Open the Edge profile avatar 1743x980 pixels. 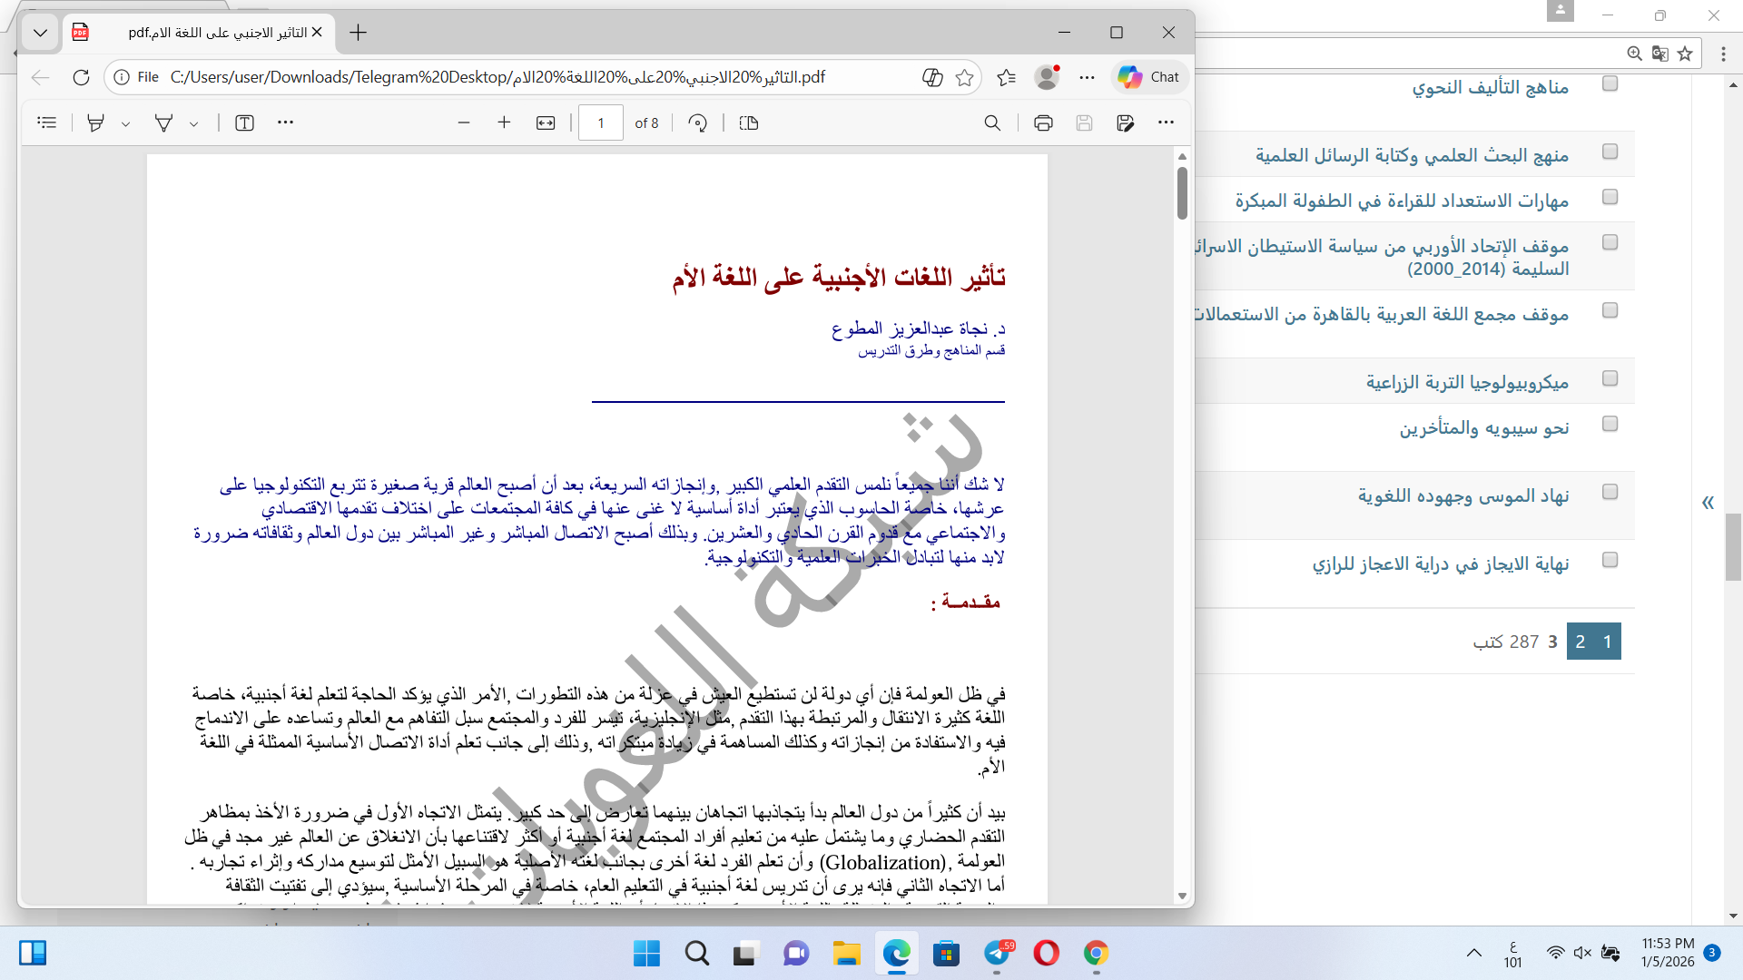pos(1047,77)
